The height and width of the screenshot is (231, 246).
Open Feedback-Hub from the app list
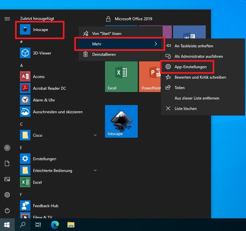coord(45,206)
